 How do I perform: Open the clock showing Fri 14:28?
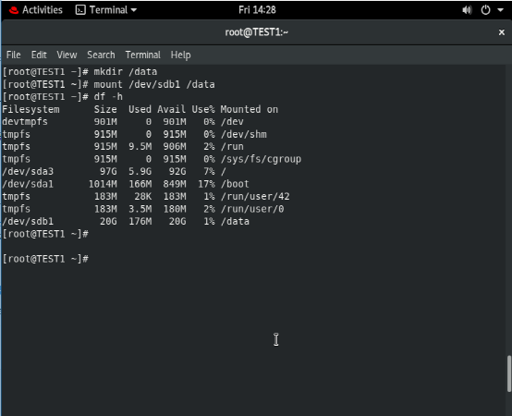tap(257, 10)
